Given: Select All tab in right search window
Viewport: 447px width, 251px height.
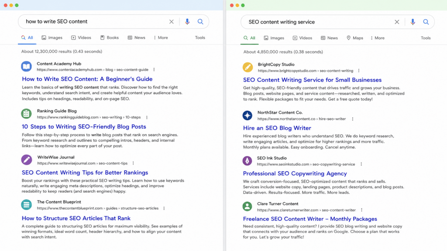Looking at the screenshot, I should tap(249, 38).
